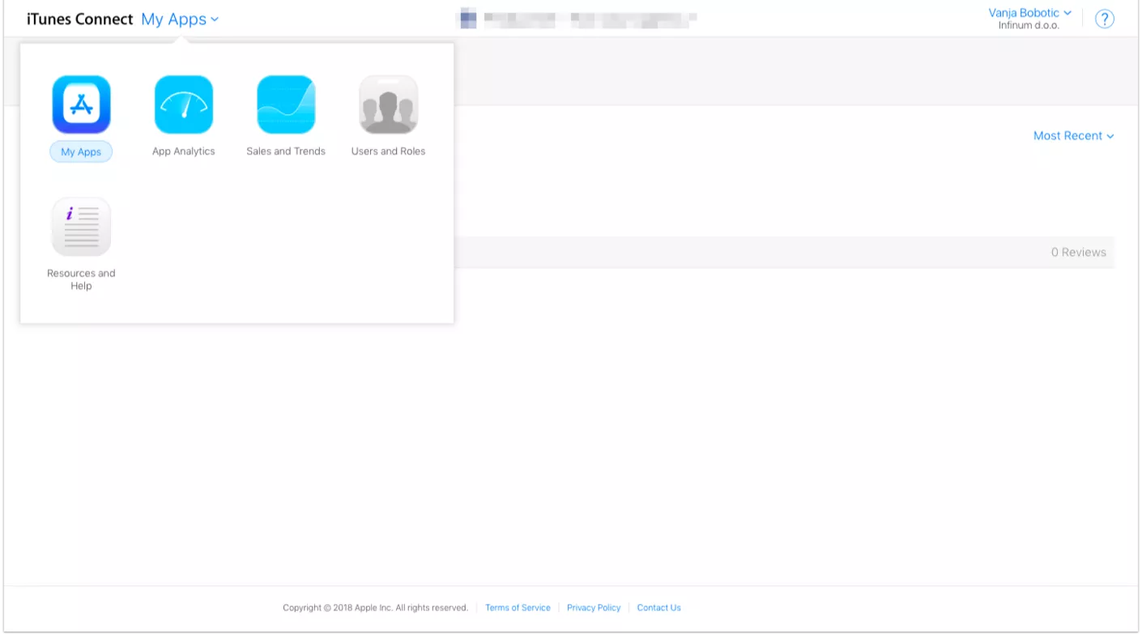Choose the Users and Roles text label
The width and height of the screenshot is (1142, 634).
[x=388, y=151]
